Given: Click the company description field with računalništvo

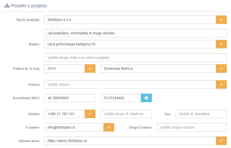Looking at the screenshot, I should (x=135, y=33).
